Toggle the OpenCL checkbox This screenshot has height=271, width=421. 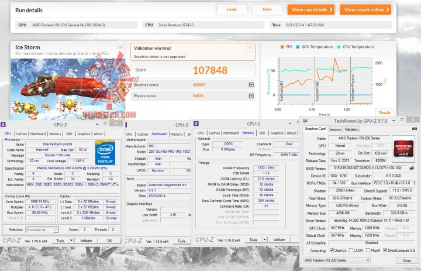coord(332,251)
